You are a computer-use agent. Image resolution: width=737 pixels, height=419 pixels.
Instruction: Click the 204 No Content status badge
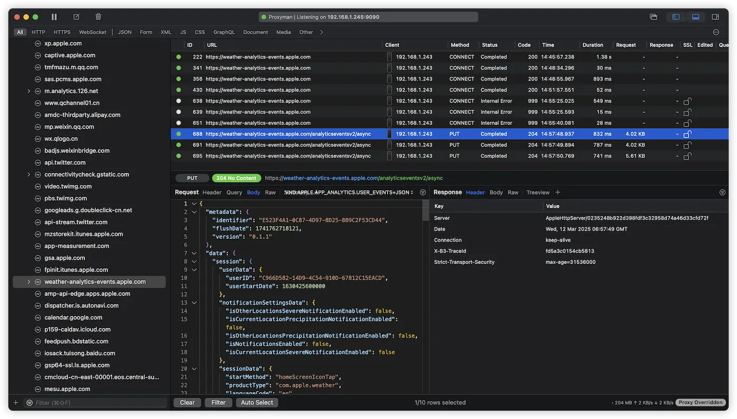coord(236,178)
